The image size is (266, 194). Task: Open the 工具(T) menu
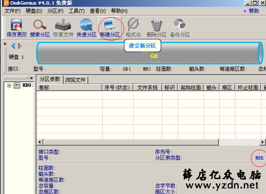pos(76,11)
